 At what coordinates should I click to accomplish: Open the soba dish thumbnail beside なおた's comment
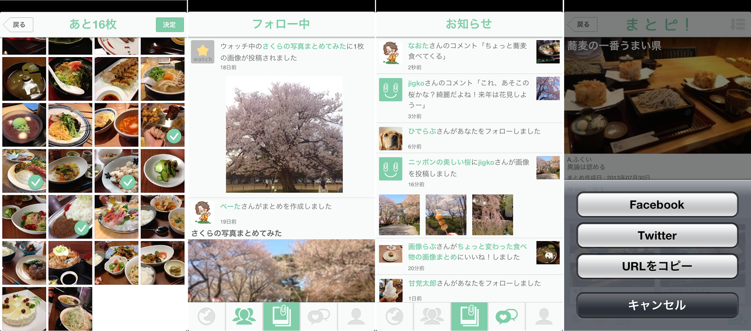tap(548, 52)
